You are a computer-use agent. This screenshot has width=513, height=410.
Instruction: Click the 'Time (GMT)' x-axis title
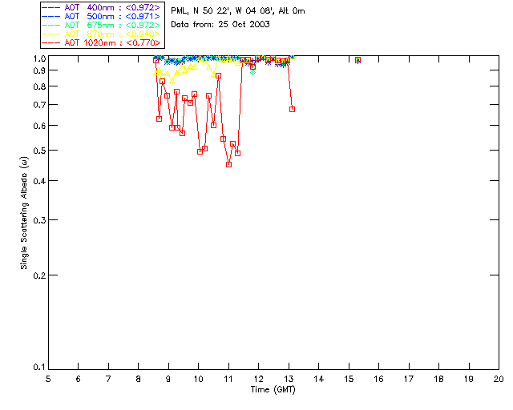[x=273, y=390]
